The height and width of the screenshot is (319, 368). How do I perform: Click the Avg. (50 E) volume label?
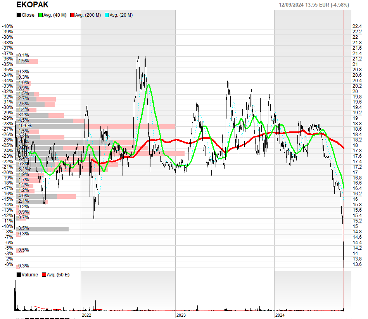pyautogui.click(x=58, y=275)
